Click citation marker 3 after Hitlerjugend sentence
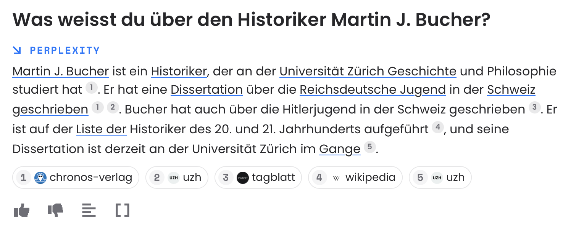Viewport: 584px width, 230px height. pos(534,108)
